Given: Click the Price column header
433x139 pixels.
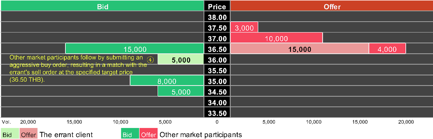Looking at the screenshot, I should pos(217,6).
